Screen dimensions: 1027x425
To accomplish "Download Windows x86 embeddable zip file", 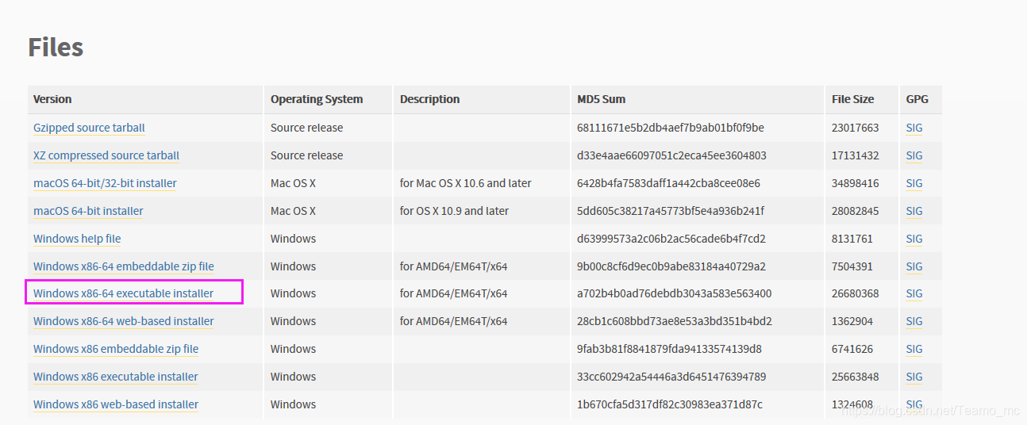I will click(x=116, y=349).
